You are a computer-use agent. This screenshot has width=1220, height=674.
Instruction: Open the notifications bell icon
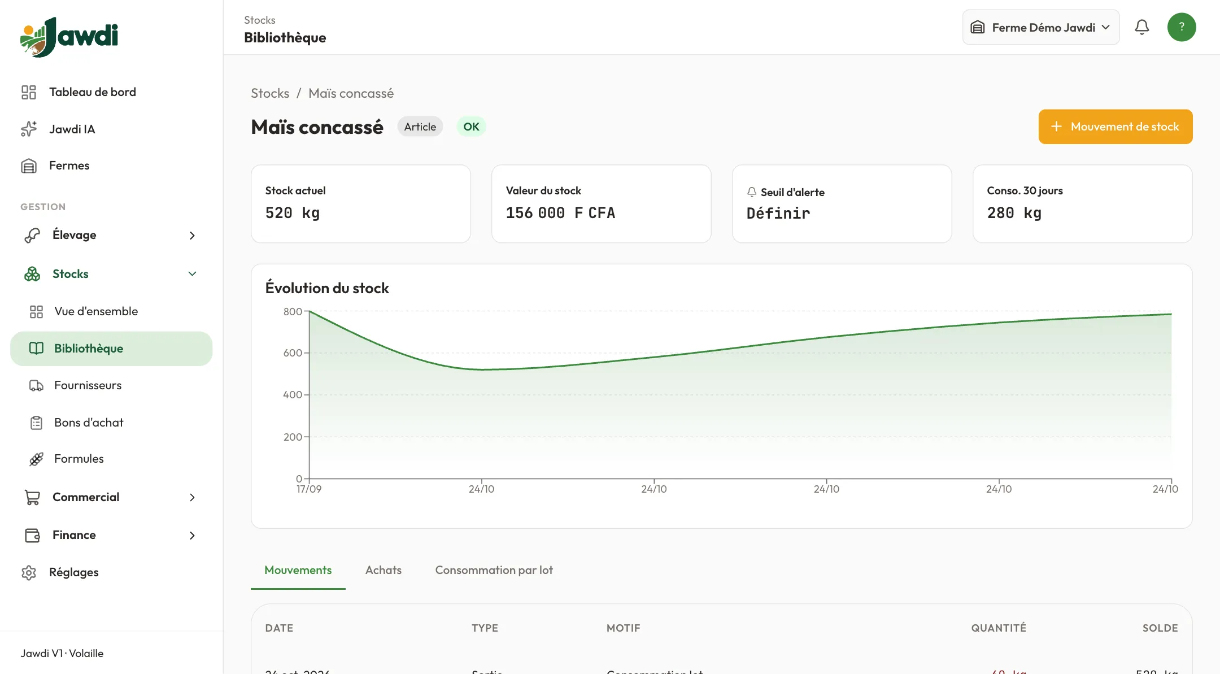pyautogui.click(x=1142, y=27)
